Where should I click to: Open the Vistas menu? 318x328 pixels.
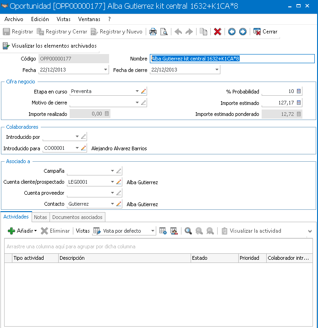(x=63, y=19)
